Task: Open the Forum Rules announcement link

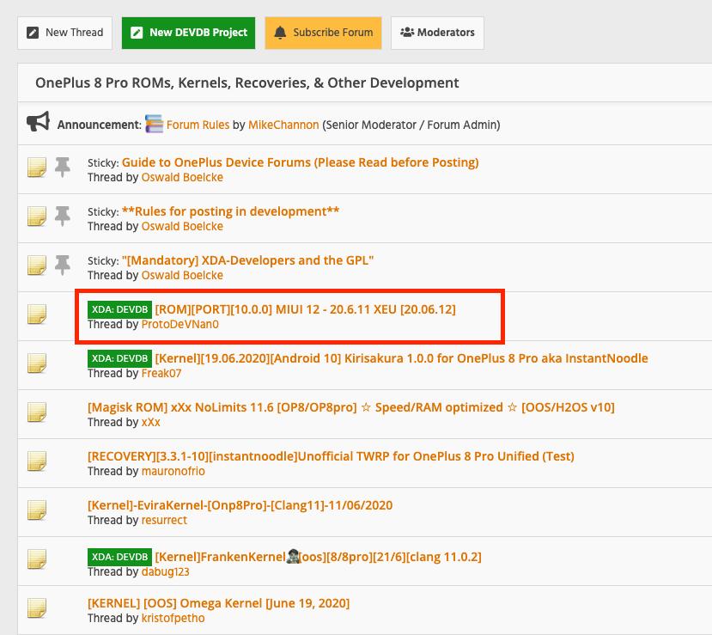Action: [x=198, y=125]
